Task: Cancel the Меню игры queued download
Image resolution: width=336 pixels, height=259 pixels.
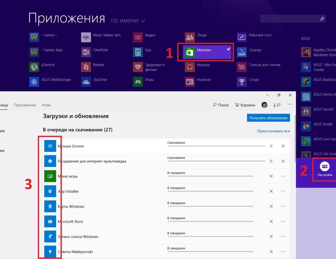Action: (271, 176)
